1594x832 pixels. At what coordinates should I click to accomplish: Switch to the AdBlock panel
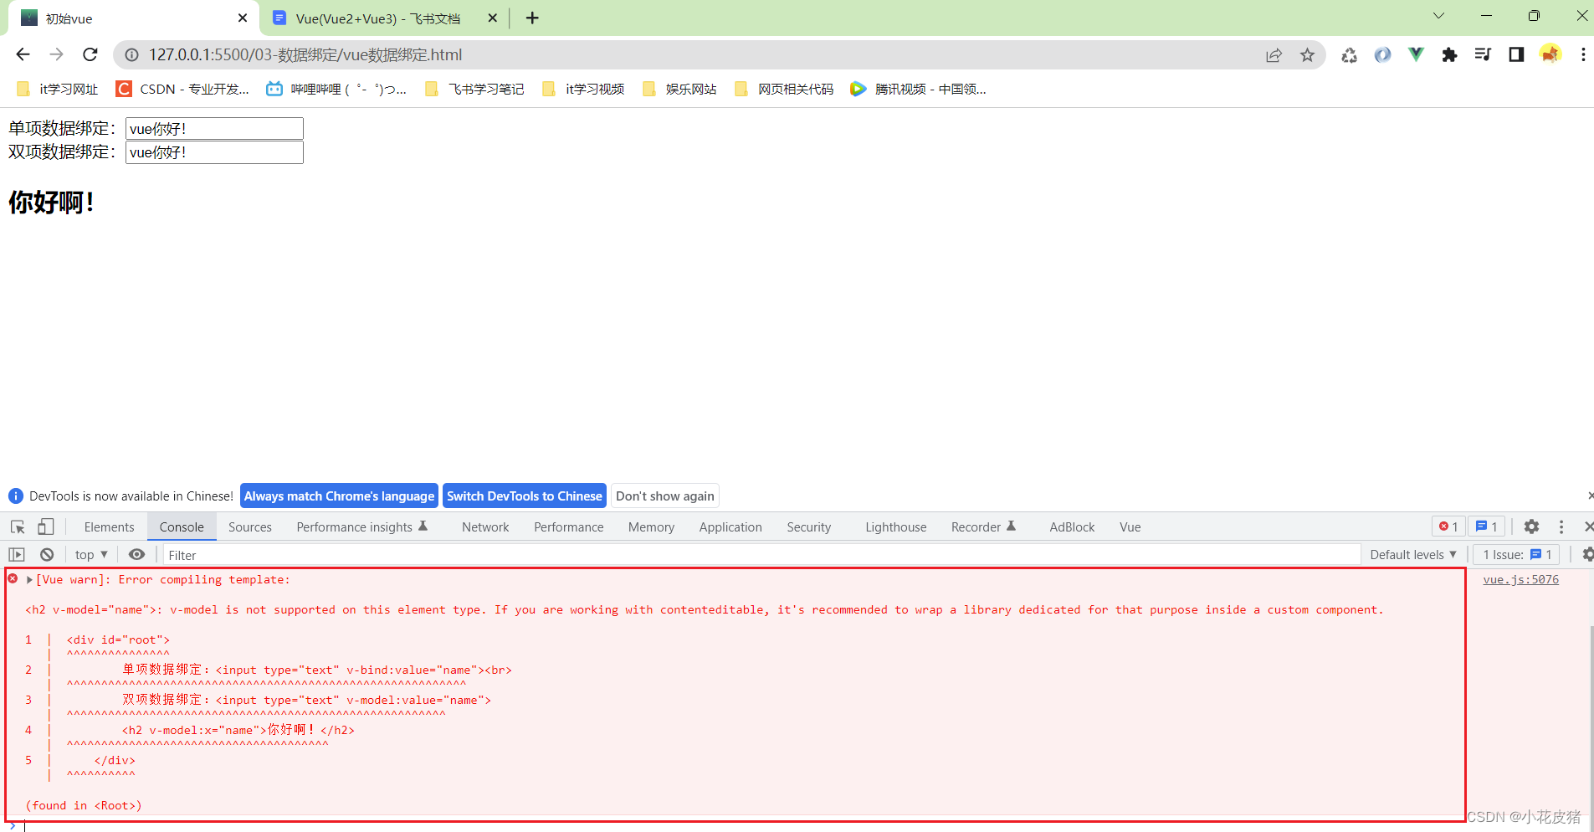click(1072, 526)
